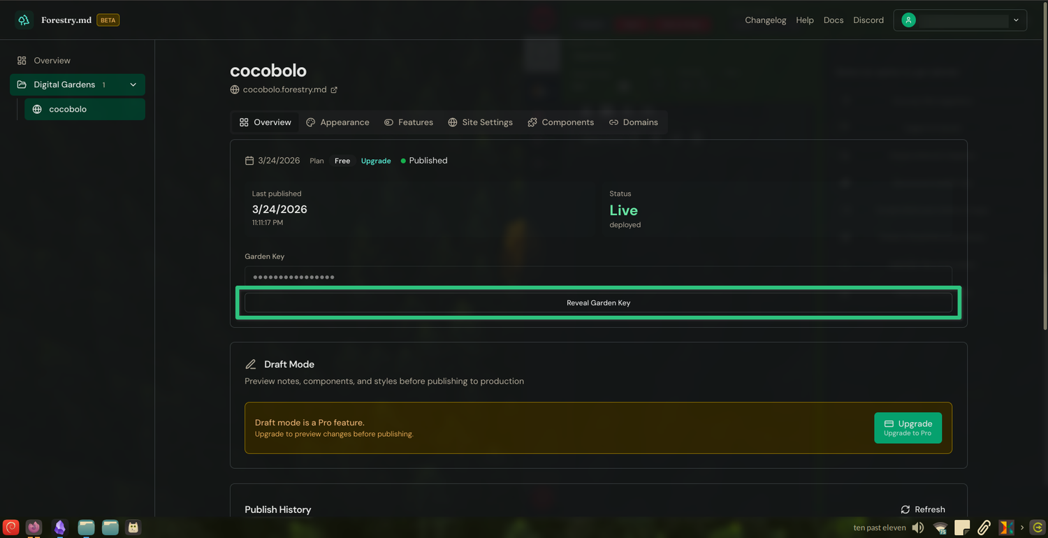The height and width of the screenshot is (538, 1048).
Task: Click the paperclip clipboard tray icon
Action: [984, 528]
